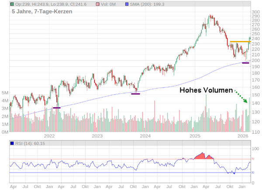This screenshot has height=190, width=262.
Task: Click the 300 price axis label
Action: (255, 12)
